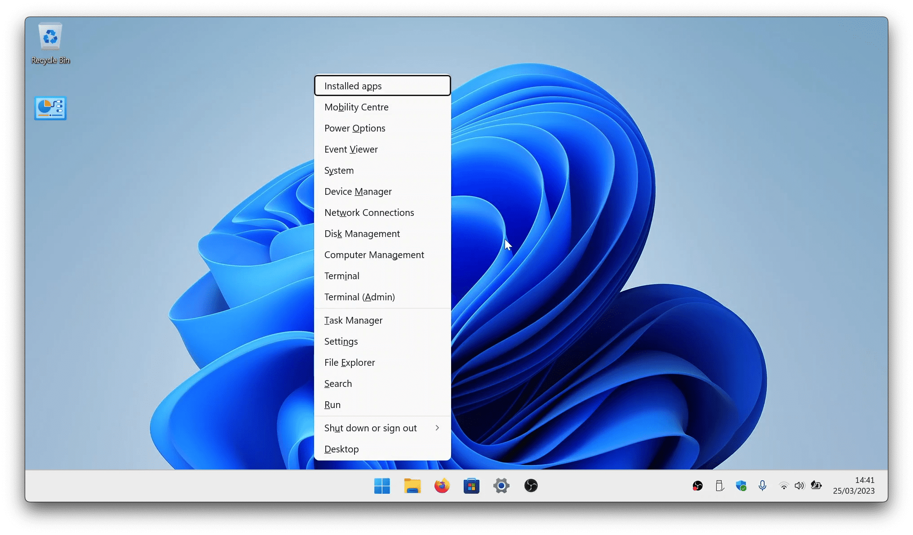
Task: Click the battery status tray icon
Action: tap(816, 485)
